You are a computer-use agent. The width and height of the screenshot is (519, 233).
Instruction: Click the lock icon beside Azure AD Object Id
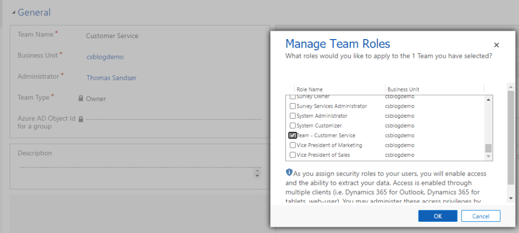pyautogui.click(x=81, y=119)
